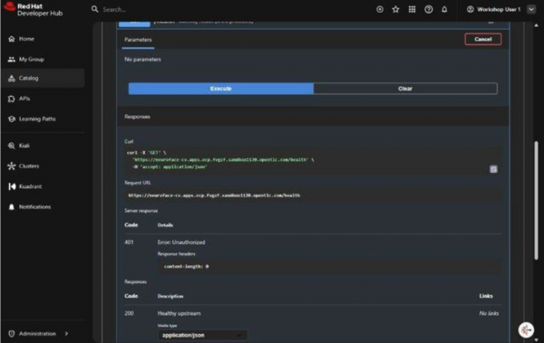Click the Kuadrant sidebar icon
The width and height of the screenshot is (544, 343).
coord(12,186)
